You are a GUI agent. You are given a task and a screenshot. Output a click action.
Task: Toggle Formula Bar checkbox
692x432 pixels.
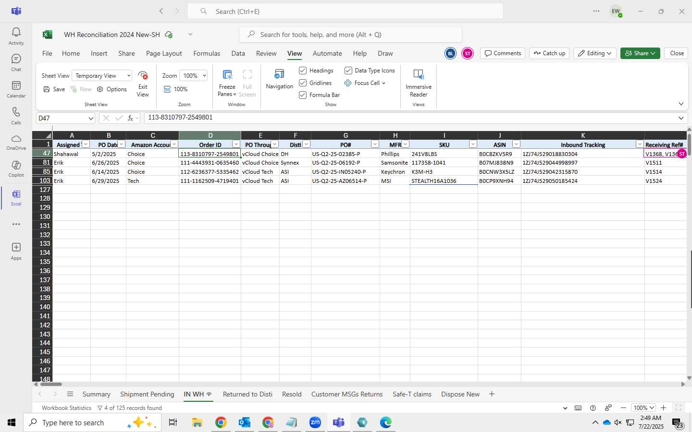(303, 95)
